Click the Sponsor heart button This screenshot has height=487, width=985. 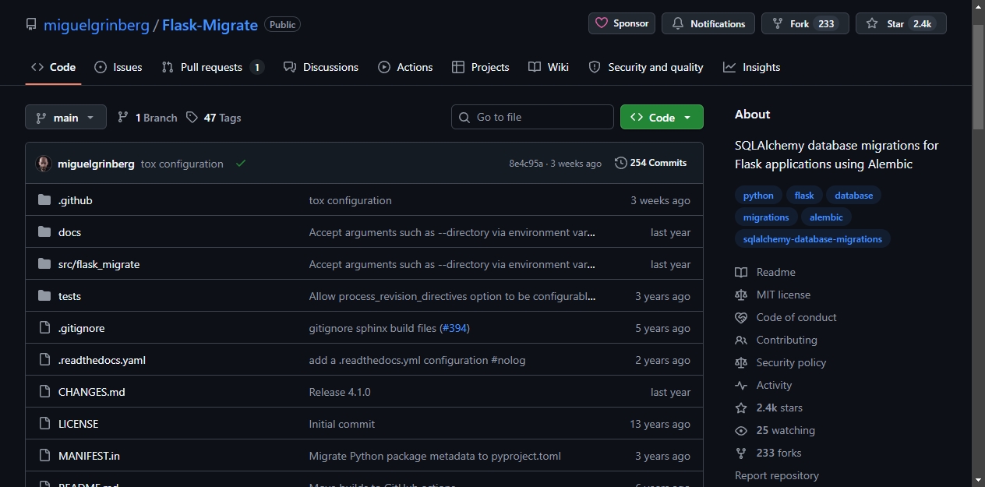[622, 23]
